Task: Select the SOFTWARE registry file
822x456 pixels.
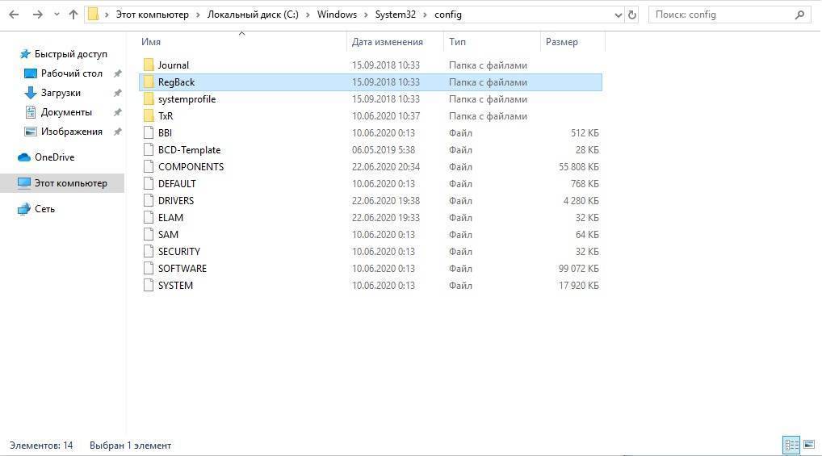Action: click(182, 269)
